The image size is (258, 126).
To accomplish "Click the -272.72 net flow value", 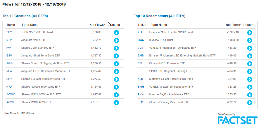I will pyautogui.click(x=232, y=102).
